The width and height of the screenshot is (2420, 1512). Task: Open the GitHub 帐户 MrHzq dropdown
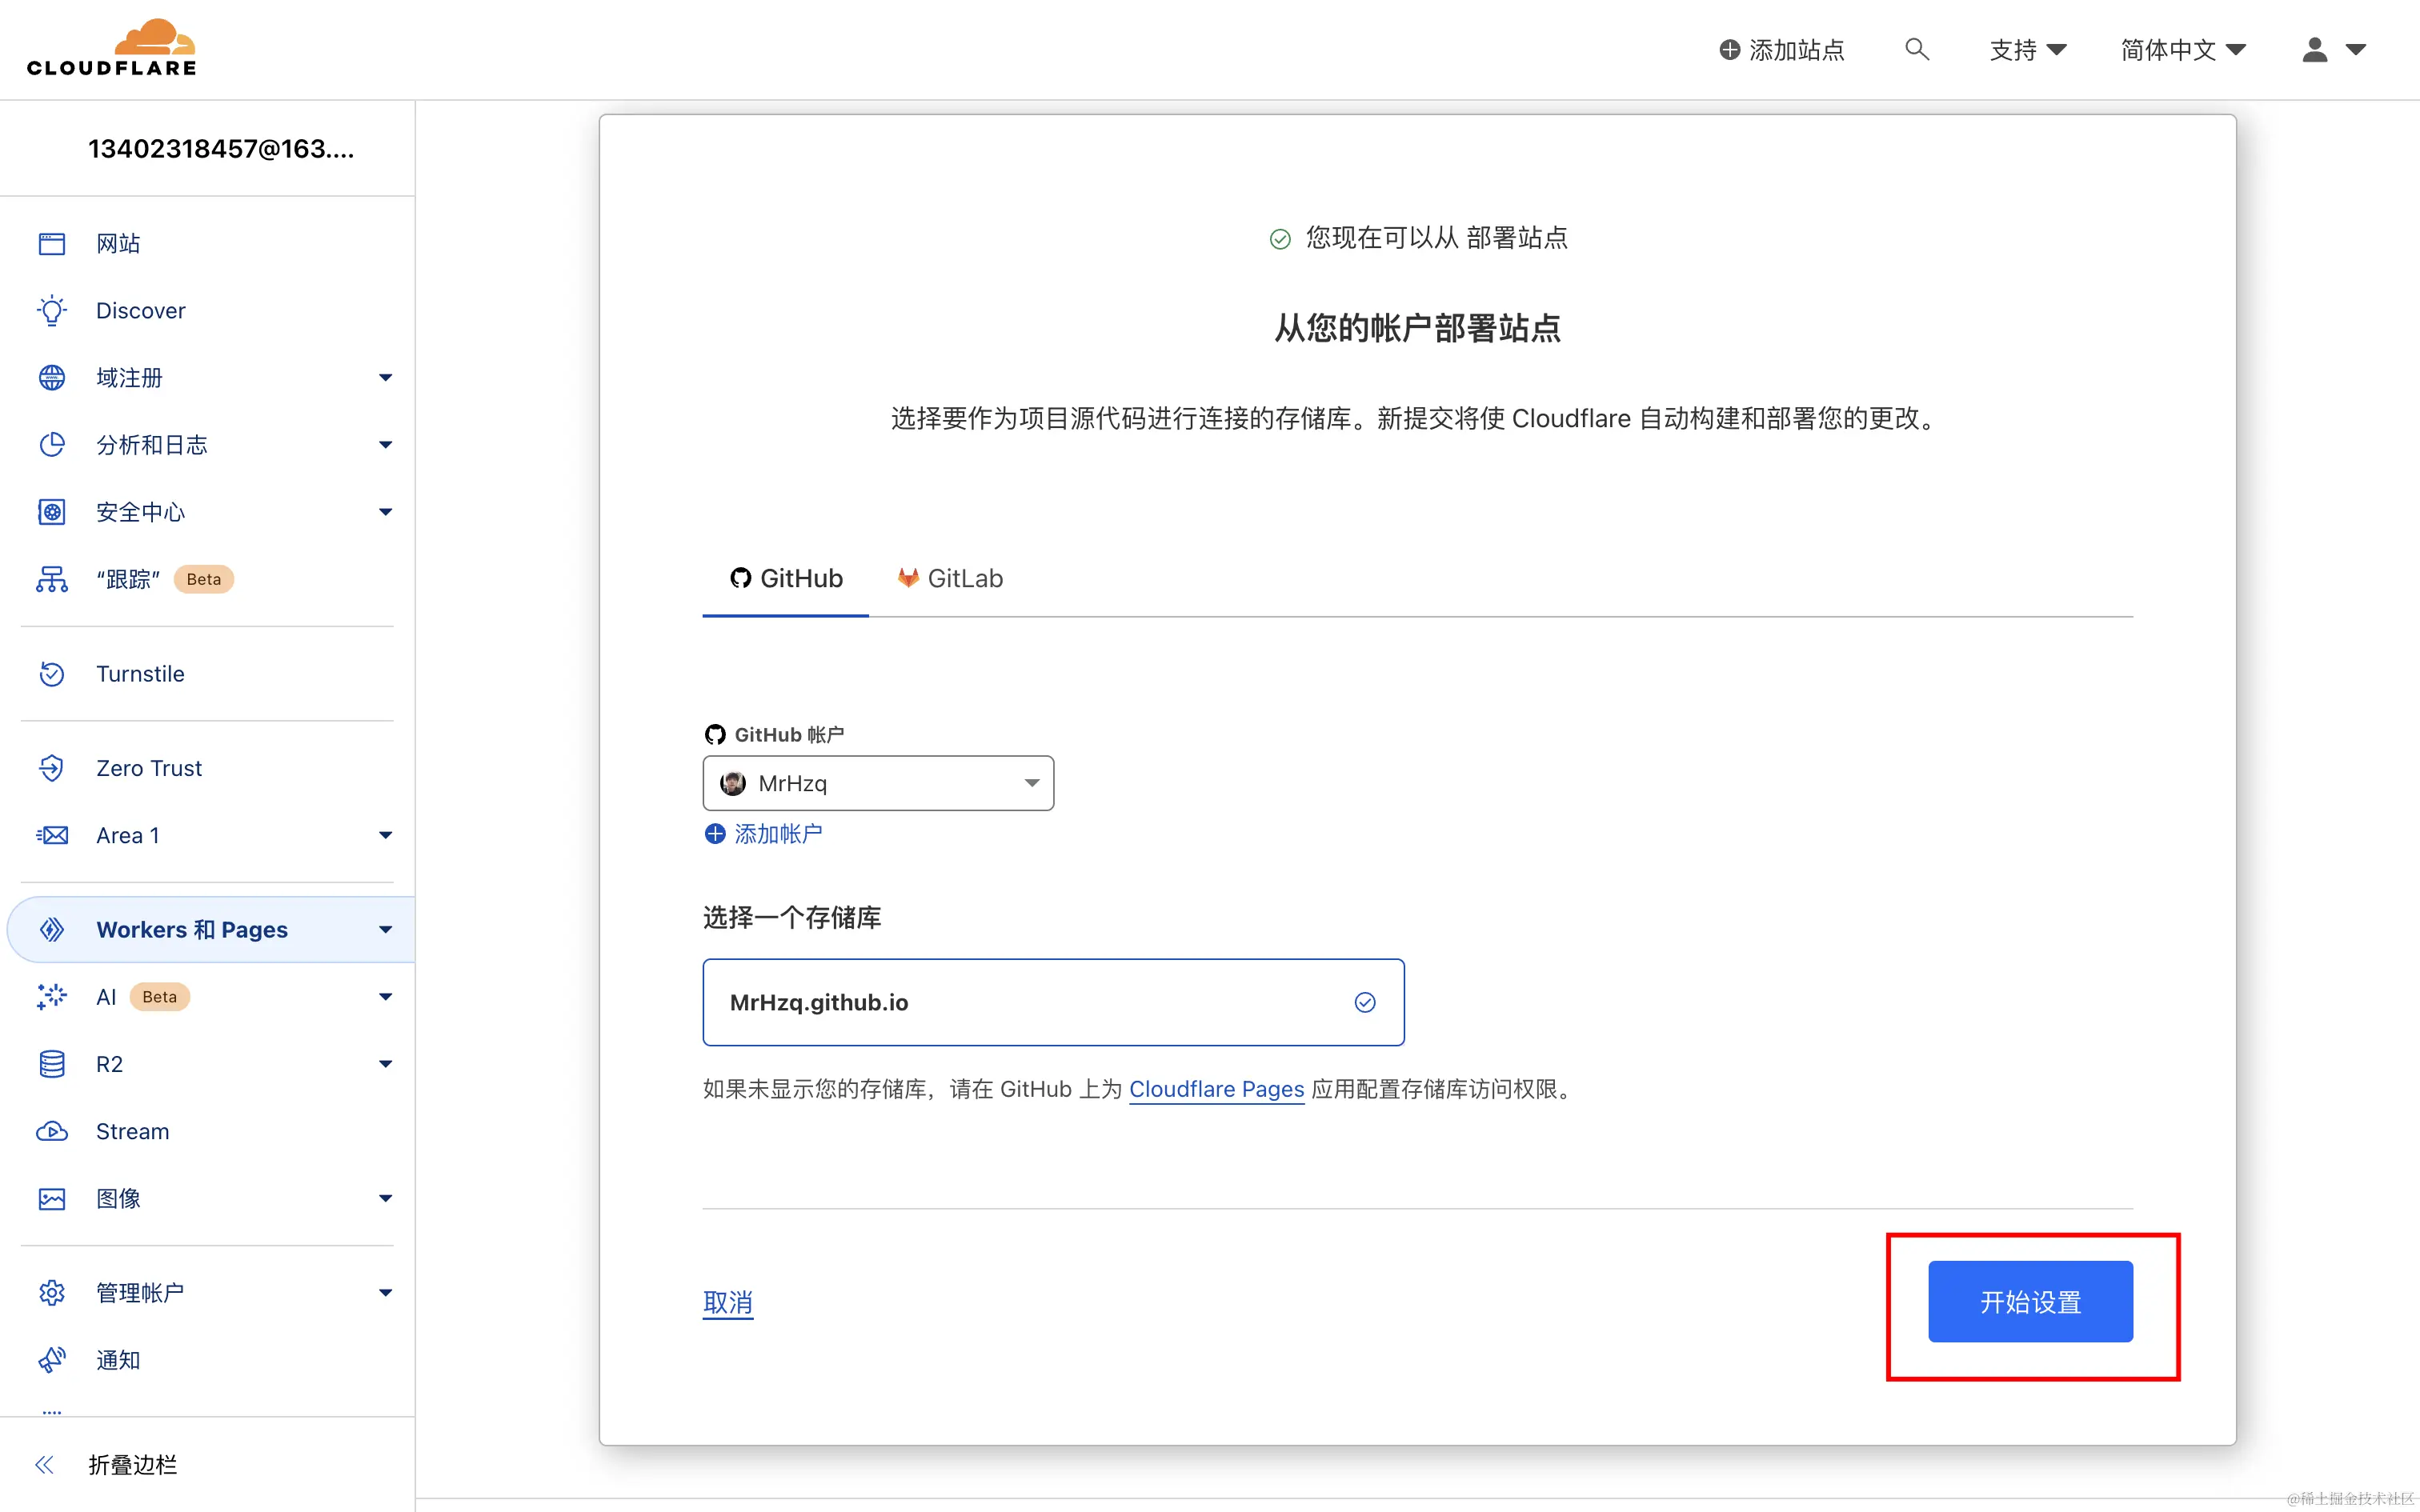tap(878, 783)
